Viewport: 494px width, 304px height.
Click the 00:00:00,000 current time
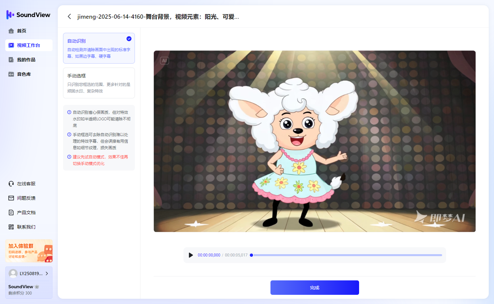click(209, 255)
